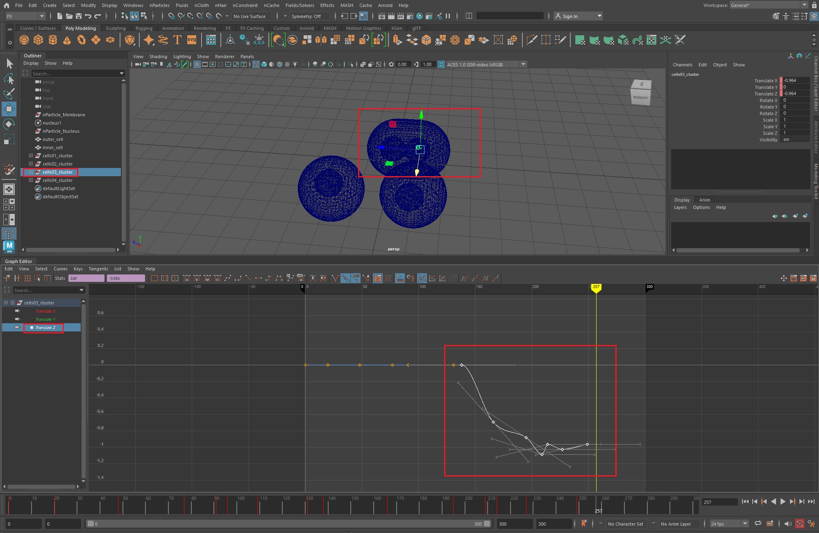Play the animation forwards
Screen dimensions: 819x533
click(x=783, y=501)
